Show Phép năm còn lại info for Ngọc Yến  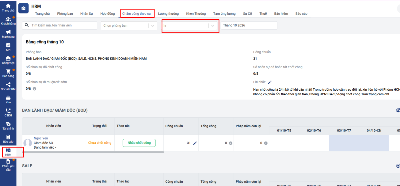coord(266,143)
